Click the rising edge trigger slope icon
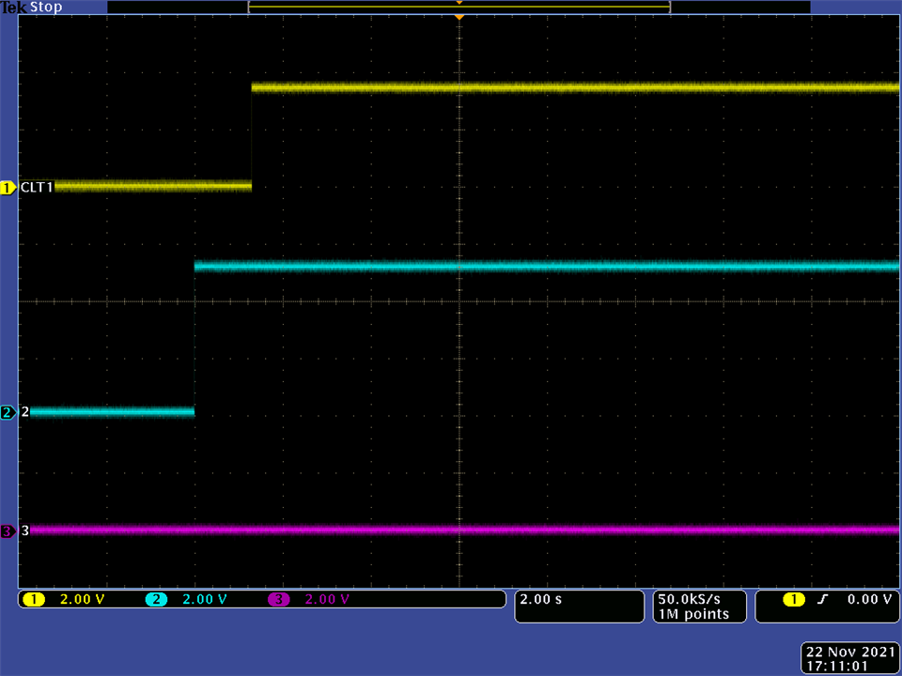902x676 pixels. click(823, 600)
